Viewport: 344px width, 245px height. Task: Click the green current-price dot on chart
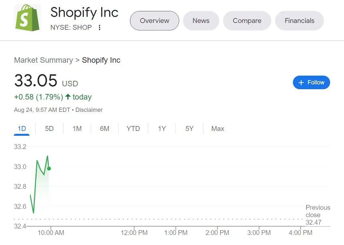click(x=49, y=168)
